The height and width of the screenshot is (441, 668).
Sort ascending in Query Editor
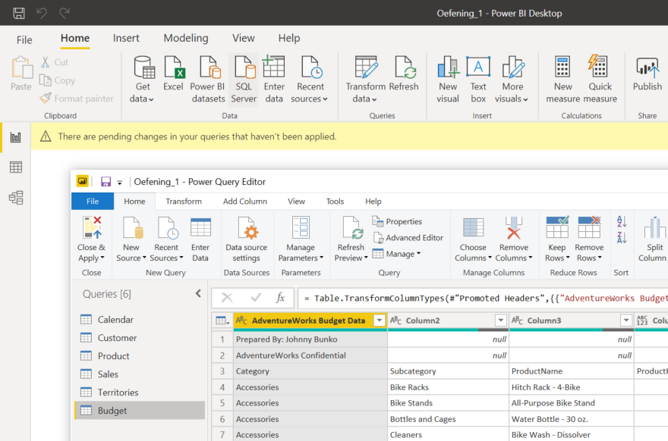622,221
